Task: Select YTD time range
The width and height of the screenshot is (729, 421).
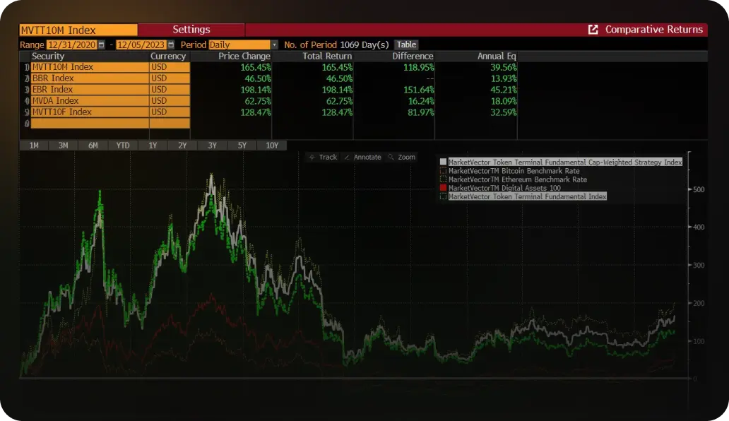Action: pos(123,146)
